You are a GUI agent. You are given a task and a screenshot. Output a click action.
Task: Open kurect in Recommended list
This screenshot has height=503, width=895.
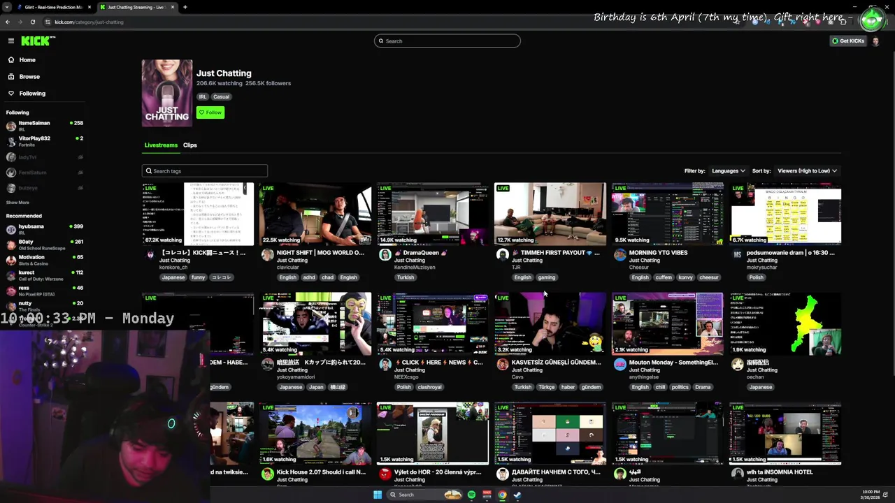[45, 275]
